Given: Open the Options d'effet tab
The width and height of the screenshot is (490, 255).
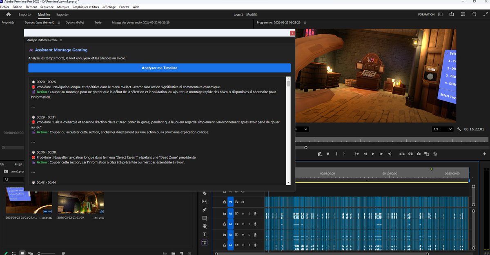Looking at the screenshot, I should click(x=75, y=22).
